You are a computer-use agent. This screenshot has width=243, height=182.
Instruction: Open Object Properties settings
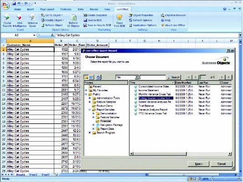tap(141, 15)
